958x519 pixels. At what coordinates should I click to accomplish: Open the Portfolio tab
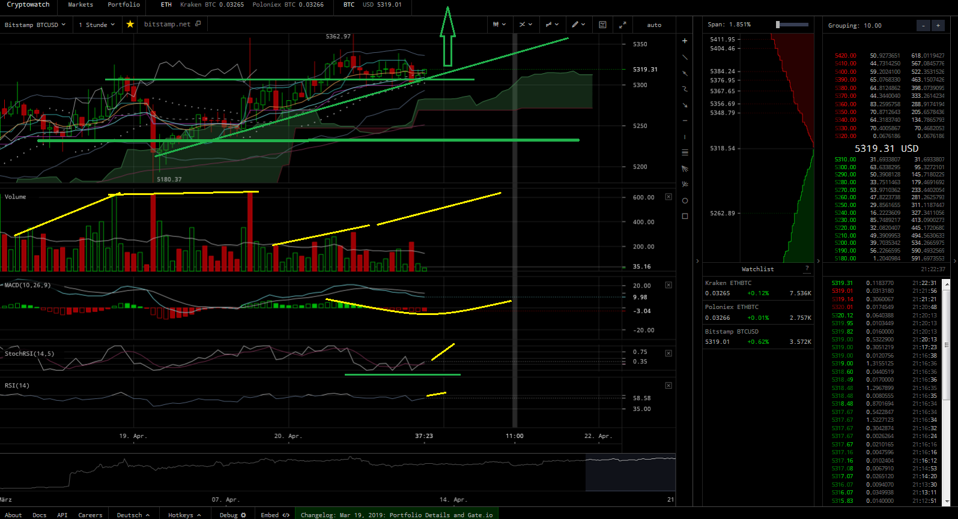coord(124,5)
